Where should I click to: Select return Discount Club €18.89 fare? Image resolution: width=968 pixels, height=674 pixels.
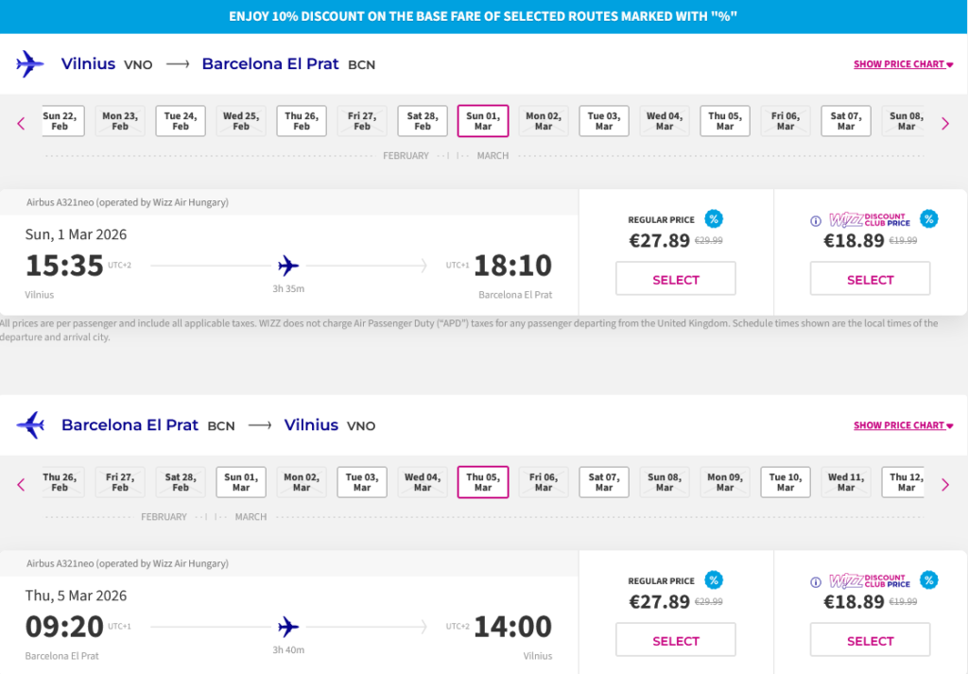(870, 641)
